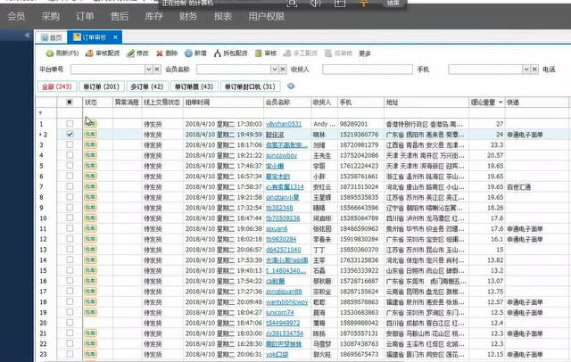Click the greyed 反审核 toolbar icon
Viewport: 571px width, 362px height.
(328, 53)
